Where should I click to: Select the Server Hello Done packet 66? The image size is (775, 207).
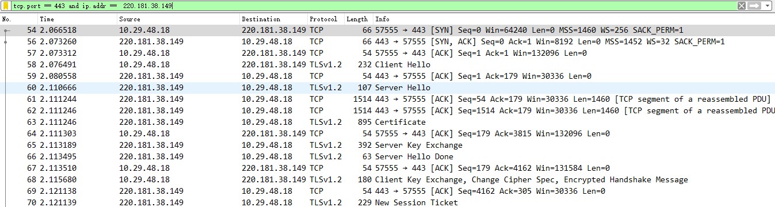point(387,156)
